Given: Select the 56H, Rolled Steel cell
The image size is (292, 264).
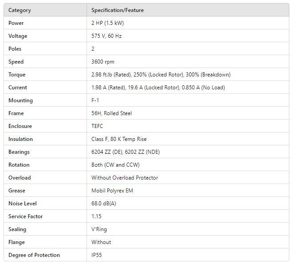Looking at the screenshot, I should click(111, 113).
